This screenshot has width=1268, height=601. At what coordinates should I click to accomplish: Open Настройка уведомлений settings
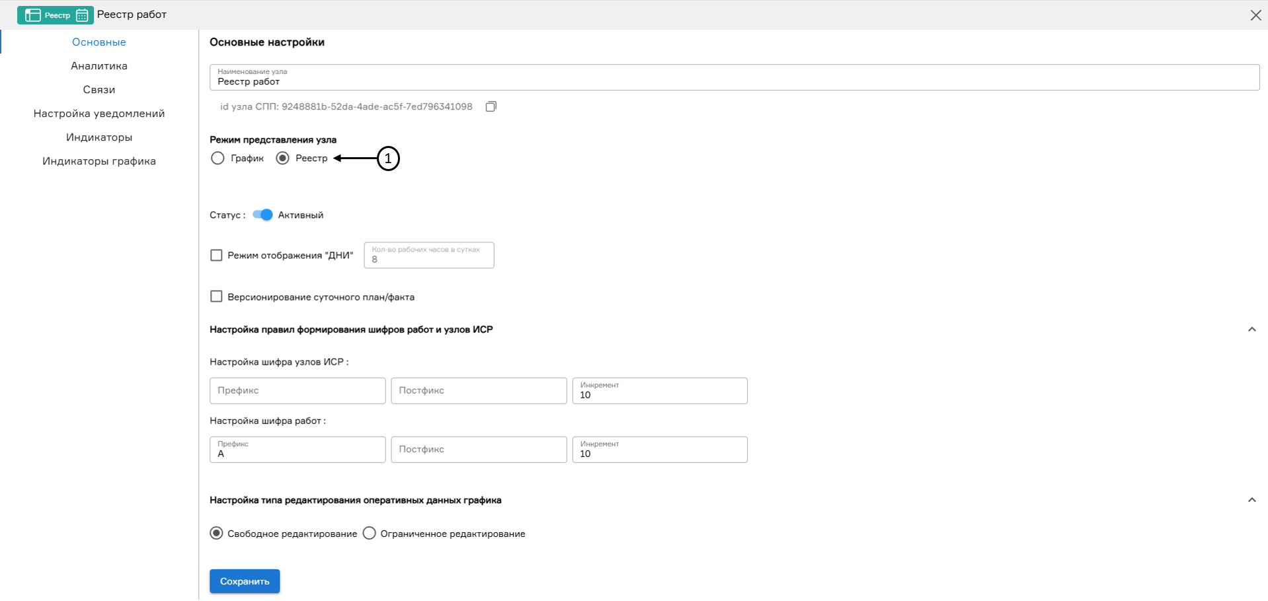[x=99, y=113]
